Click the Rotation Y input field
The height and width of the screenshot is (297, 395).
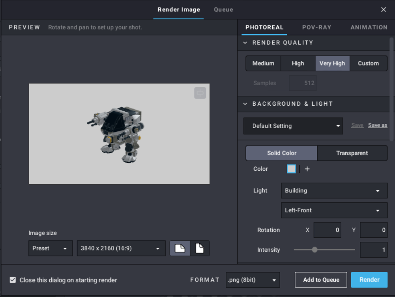coord(374,230)
